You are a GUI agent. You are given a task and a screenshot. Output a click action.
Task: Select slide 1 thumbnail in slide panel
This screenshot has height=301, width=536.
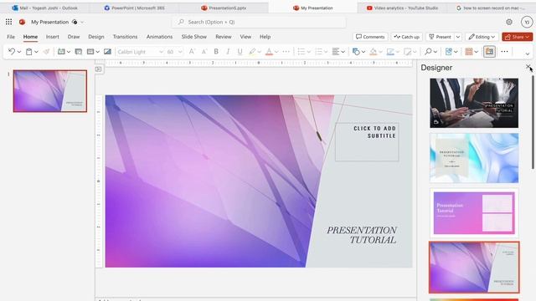point(50,91)
